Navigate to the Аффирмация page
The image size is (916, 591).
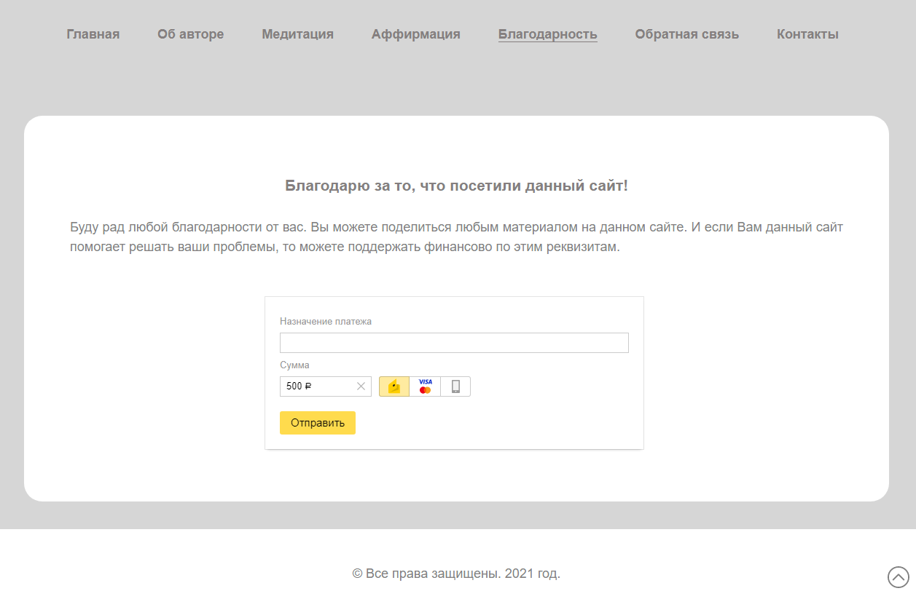[415, 34]
